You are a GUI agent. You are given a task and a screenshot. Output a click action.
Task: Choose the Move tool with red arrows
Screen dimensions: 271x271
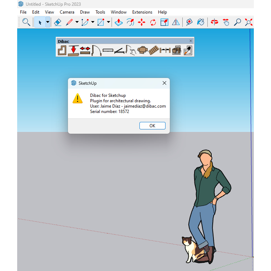[x=142, y=22]
